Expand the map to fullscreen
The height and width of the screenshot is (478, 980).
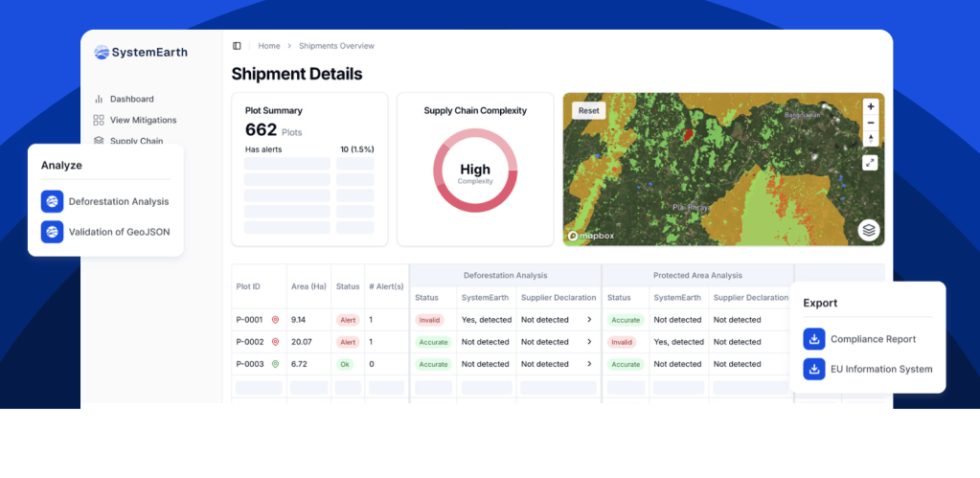pos(870,163)
